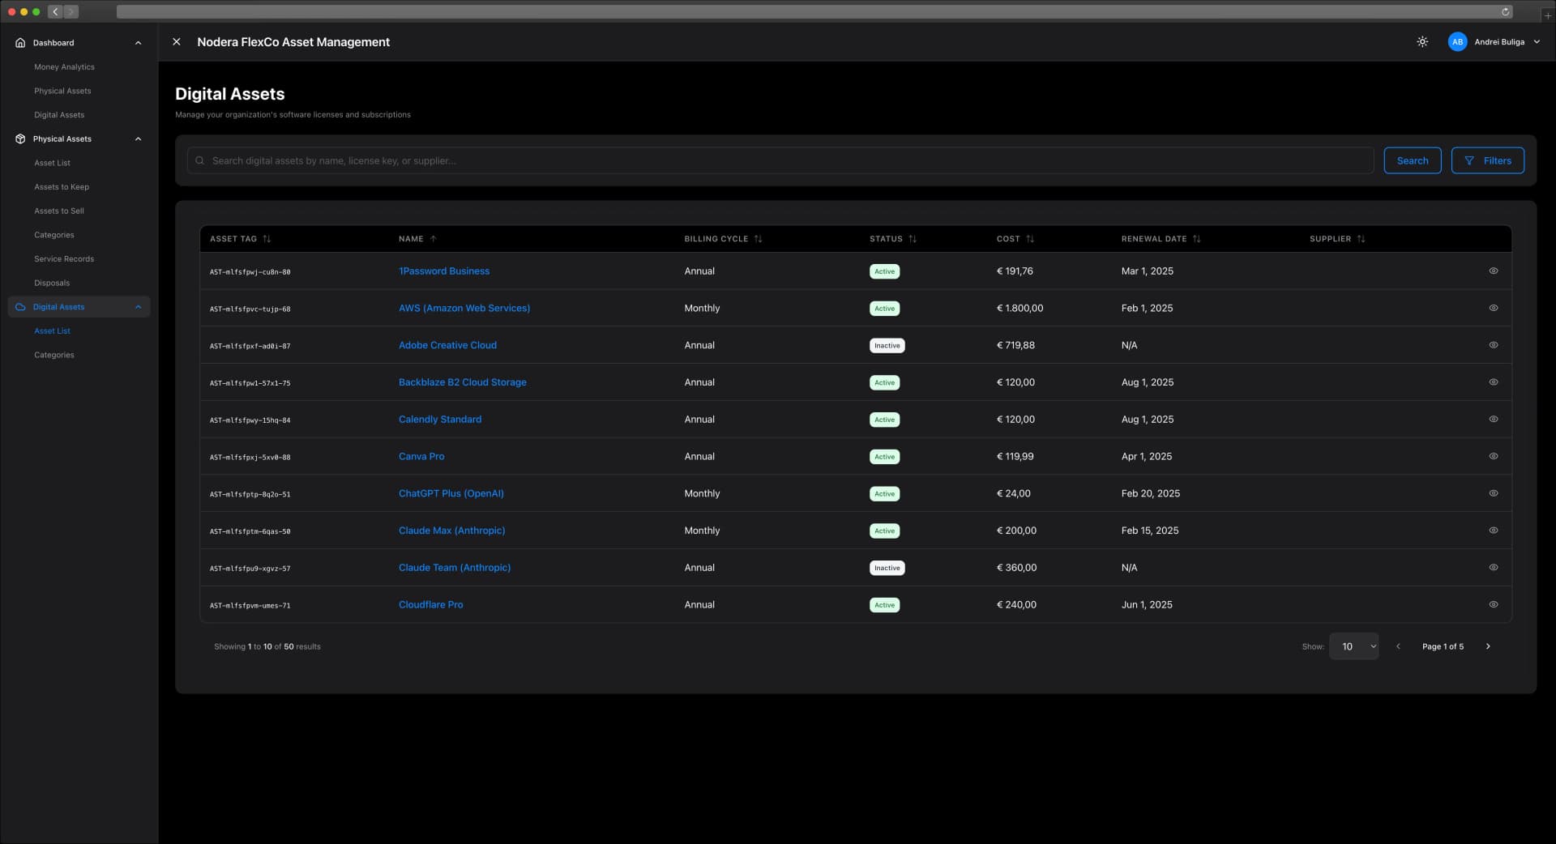Sort by Billing Cycle column arrows
This screenshot has width=1556, height=844.
point(758,239)
